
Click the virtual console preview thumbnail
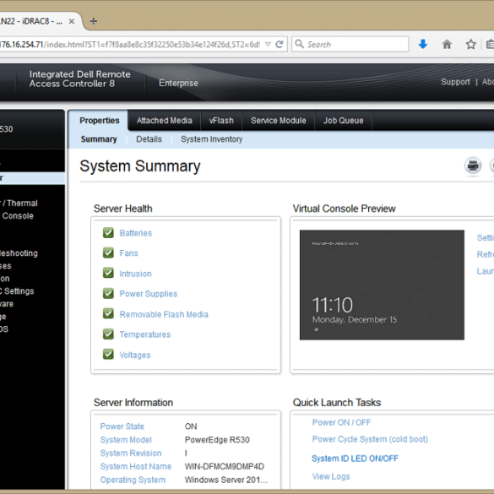point(382,285)
